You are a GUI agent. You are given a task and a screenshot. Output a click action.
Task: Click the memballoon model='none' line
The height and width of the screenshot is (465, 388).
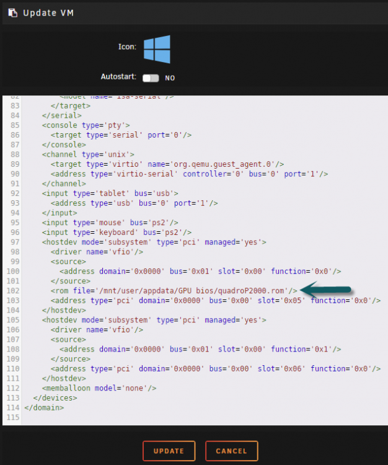tap(99, 388)
